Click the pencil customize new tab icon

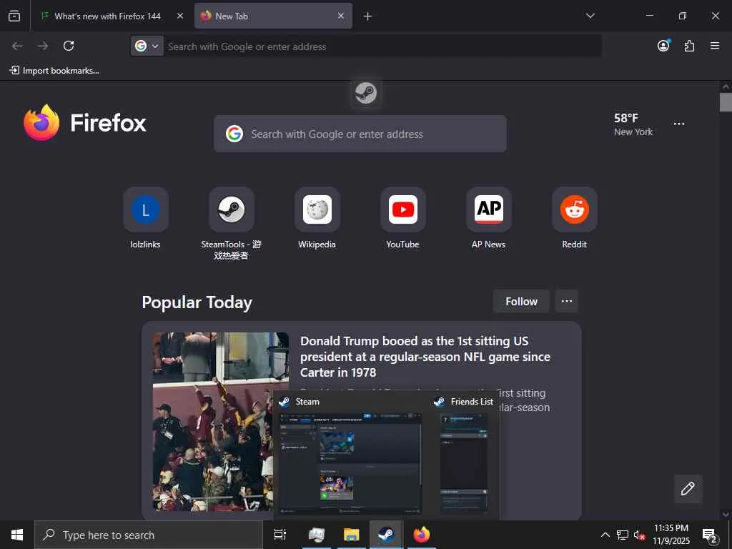tap(688, 489)
